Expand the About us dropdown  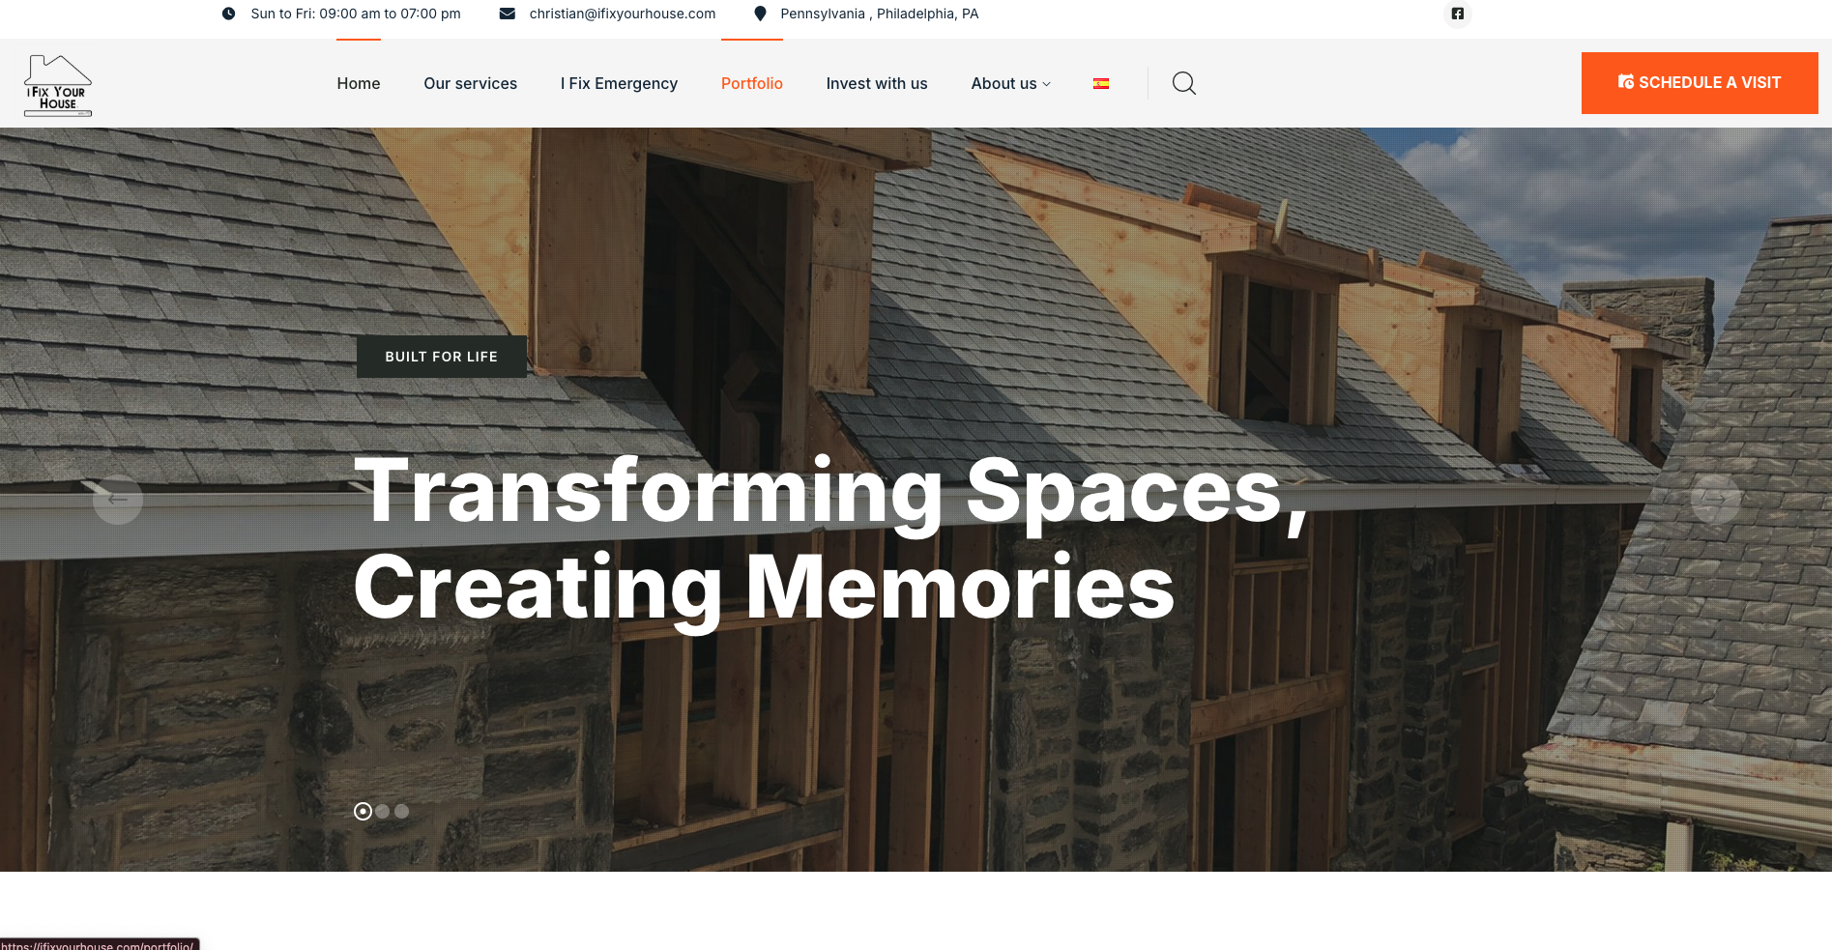(x=1010, y=84)
